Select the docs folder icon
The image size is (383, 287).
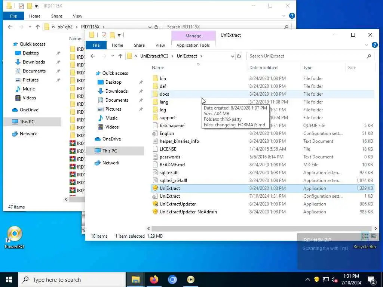pyautogui.click(x=155, y=94)
